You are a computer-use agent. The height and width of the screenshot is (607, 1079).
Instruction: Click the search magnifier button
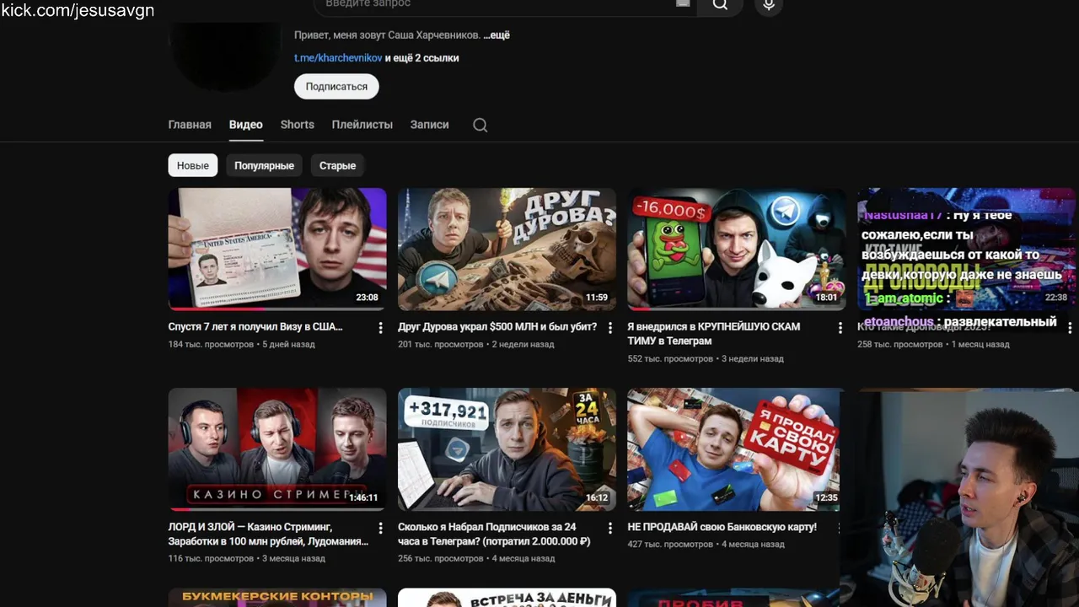click(720, 5)
